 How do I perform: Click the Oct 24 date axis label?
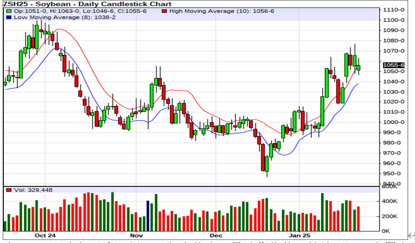[45, 235]
